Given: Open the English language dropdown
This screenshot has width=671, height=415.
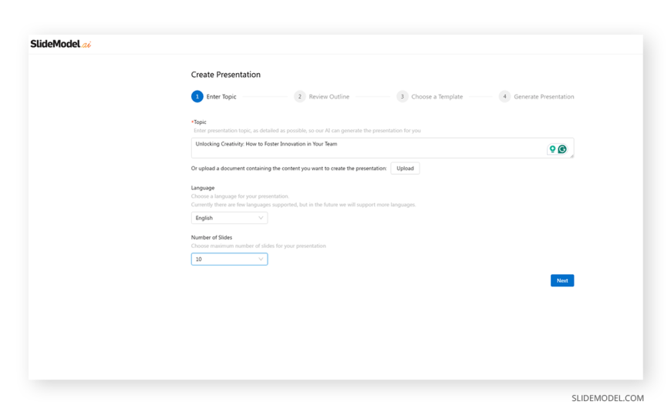Looking at the screenshot, I should [x=229, y=218].
